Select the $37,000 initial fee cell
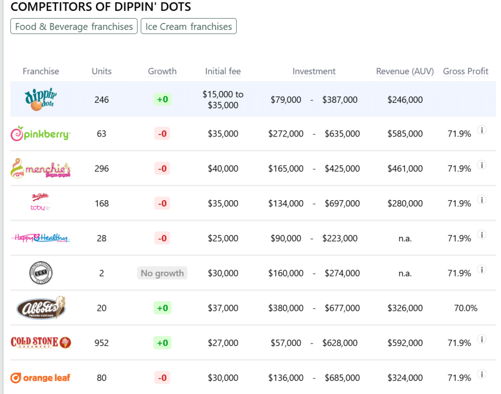This screenshot has height=394, width=501. click(223, 308)
